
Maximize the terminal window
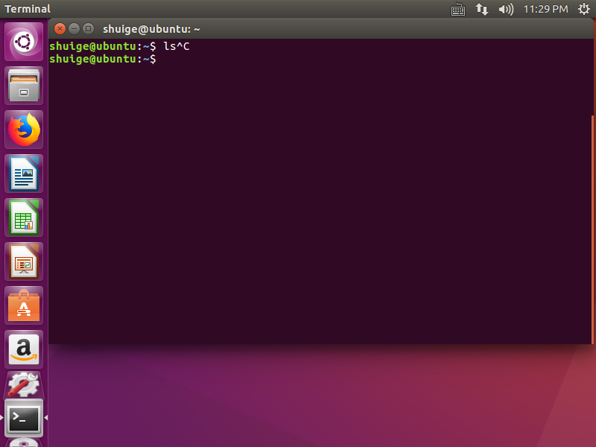88,28
